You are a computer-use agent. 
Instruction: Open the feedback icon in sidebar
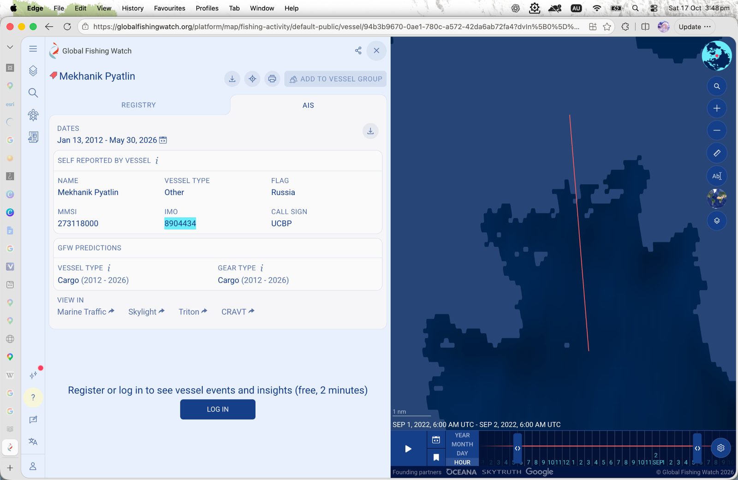[x=33, y=420]
